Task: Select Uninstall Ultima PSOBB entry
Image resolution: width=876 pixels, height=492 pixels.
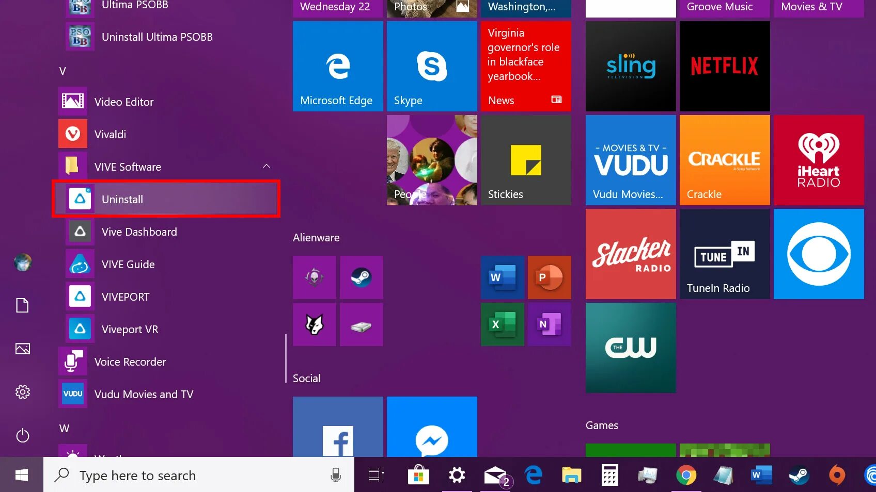Action: [166, 37]
